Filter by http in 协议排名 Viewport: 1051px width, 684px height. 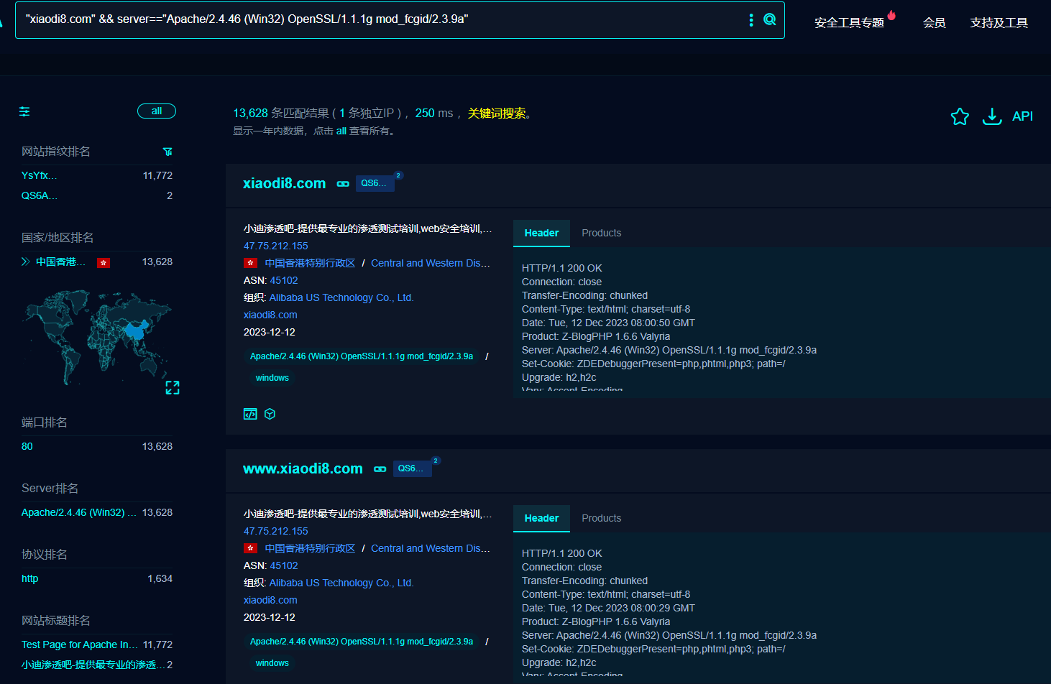click(x=29, y=578)
